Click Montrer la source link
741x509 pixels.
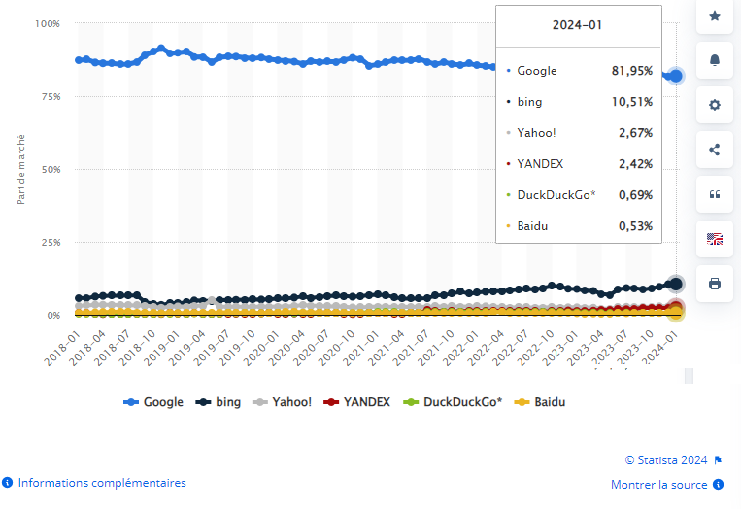[658, 485]
